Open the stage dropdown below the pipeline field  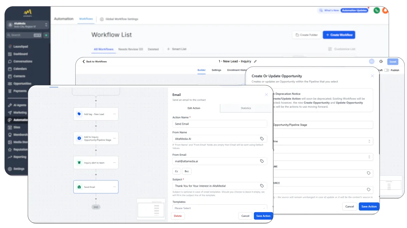point(323,157)
